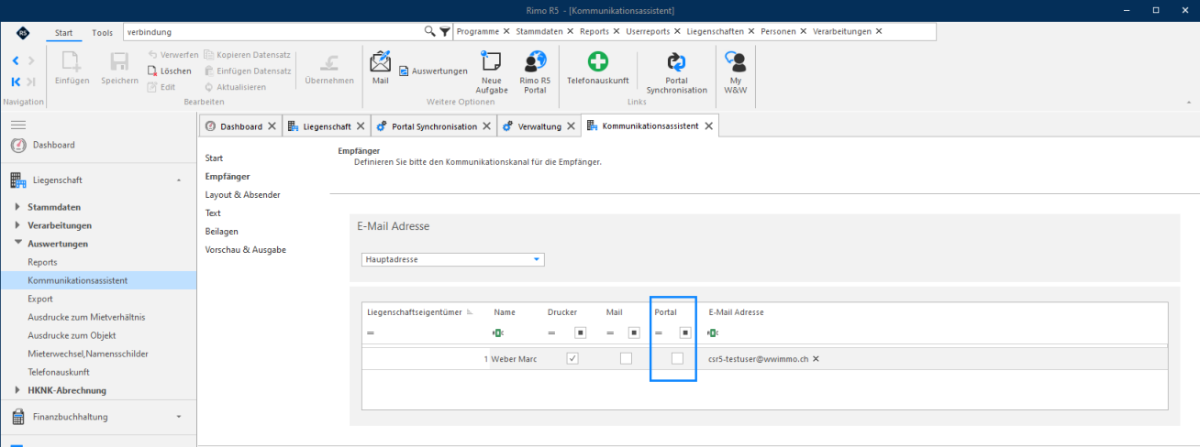Click the Löschen delete button

[x=170, y=71]
